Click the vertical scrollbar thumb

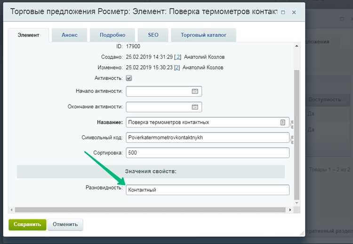point(297,135)
